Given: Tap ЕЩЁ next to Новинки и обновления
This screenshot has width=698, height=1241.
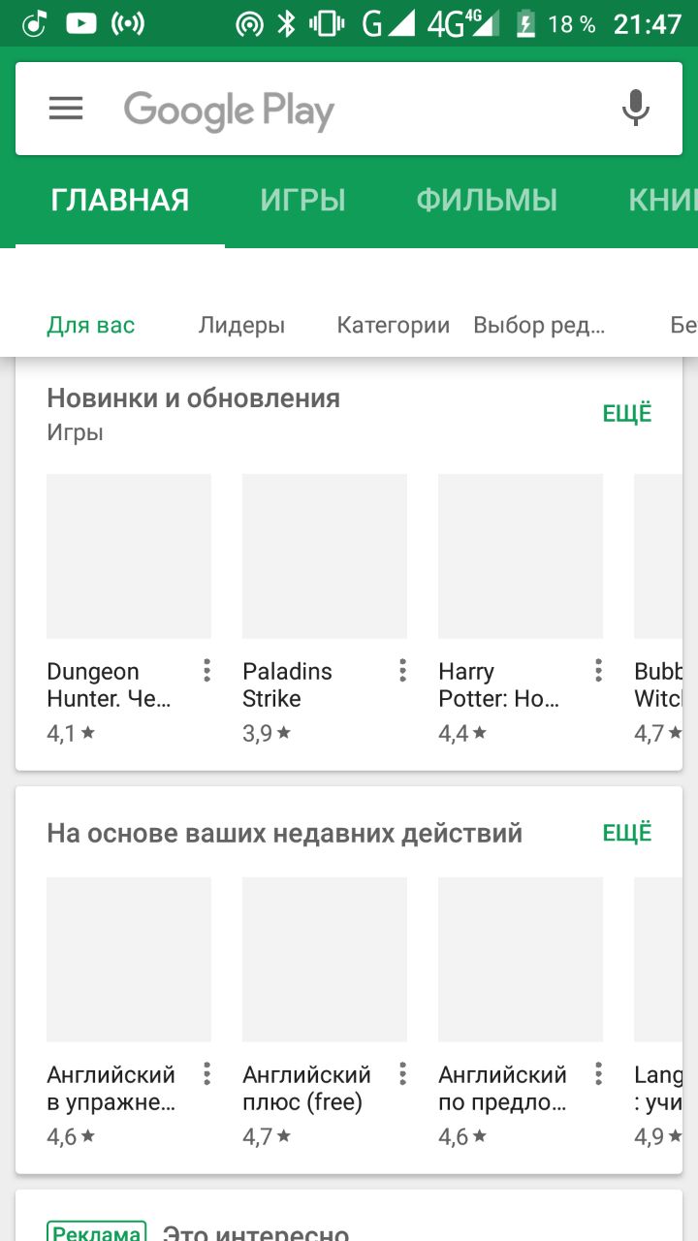Looking at the screenshot, I should click(627, 414).
